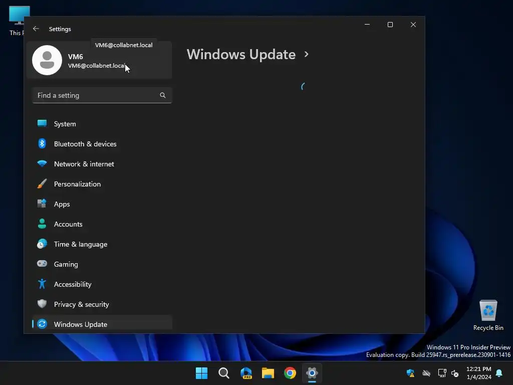Image resolution: width=513 pixels, height=385 pixels.
Task: Click the Accessibility figure icon
Action: (x=42, y=284)
